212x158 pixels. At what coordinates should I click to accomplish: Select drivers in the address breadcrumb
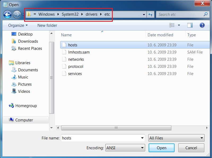tap(92, 14)
